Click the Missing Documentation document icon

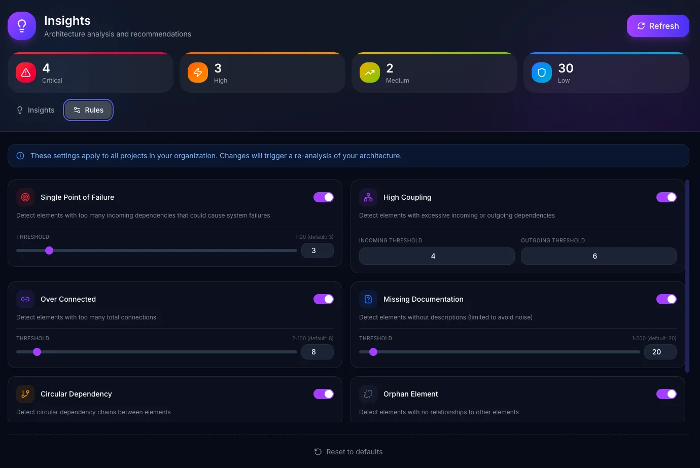(368, 299)
